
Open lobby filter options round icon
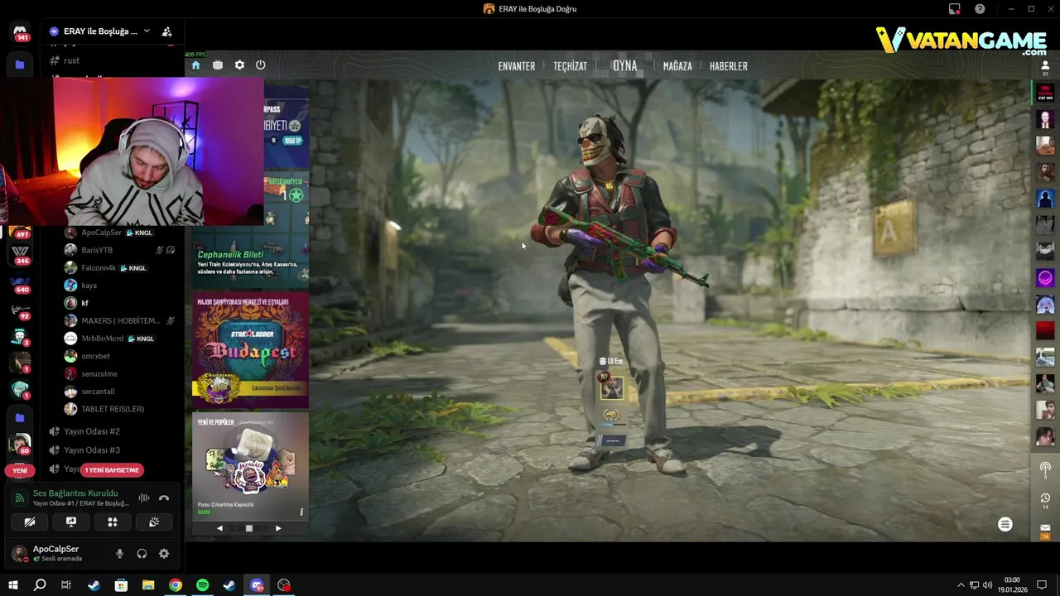coord(1005,524)
